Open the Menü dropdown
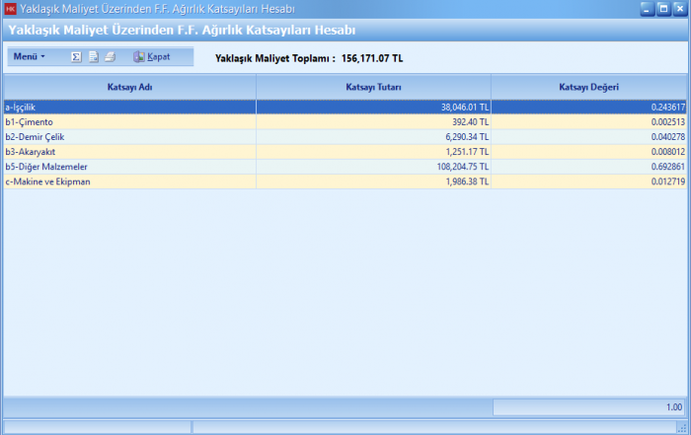 pos(29,57)
